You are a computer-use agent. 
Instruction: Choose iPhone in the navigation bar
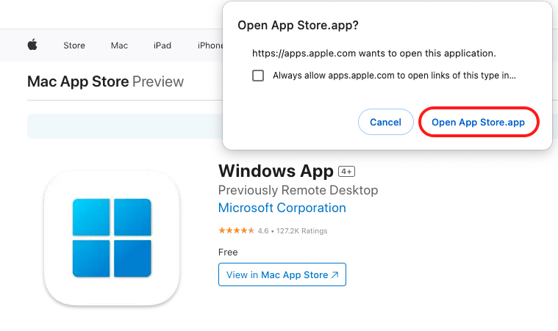pos(210,46)
